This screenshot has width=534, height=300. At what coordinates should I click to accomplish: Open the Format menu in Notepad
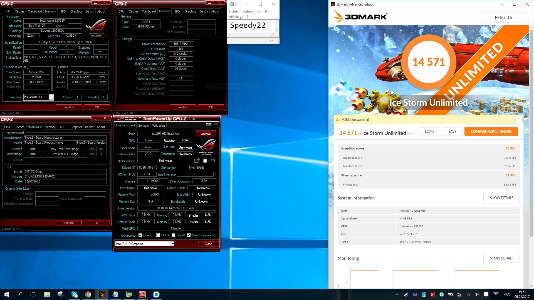[x=262, y=11]
